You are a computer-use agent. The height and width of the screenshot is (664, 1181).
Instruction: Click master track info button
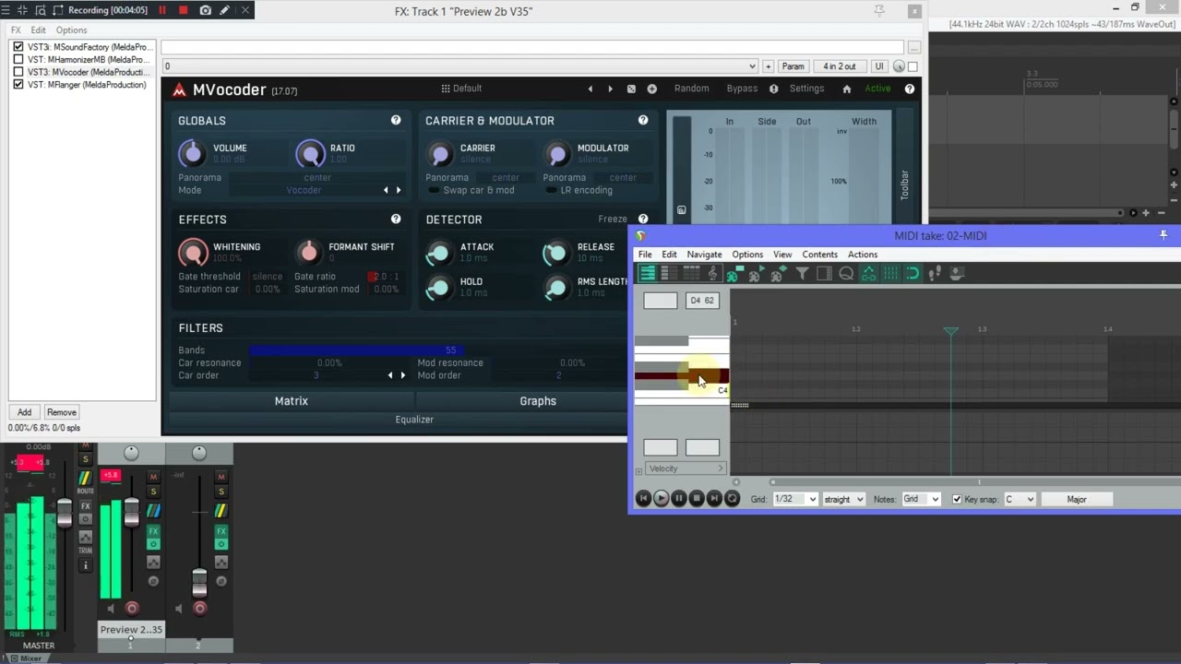click(85, 565)
